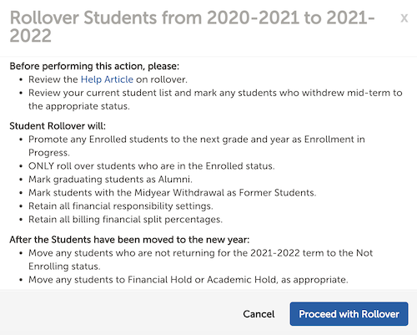
Task: Click the Financial Hold or Academic Hold bullet
Action: point(188,280)
